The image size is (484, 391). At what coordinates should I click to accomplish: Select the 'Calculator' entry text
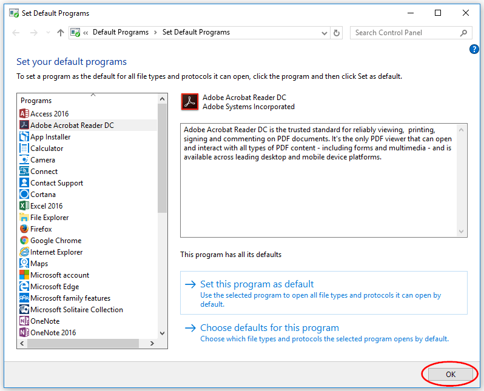47,149
